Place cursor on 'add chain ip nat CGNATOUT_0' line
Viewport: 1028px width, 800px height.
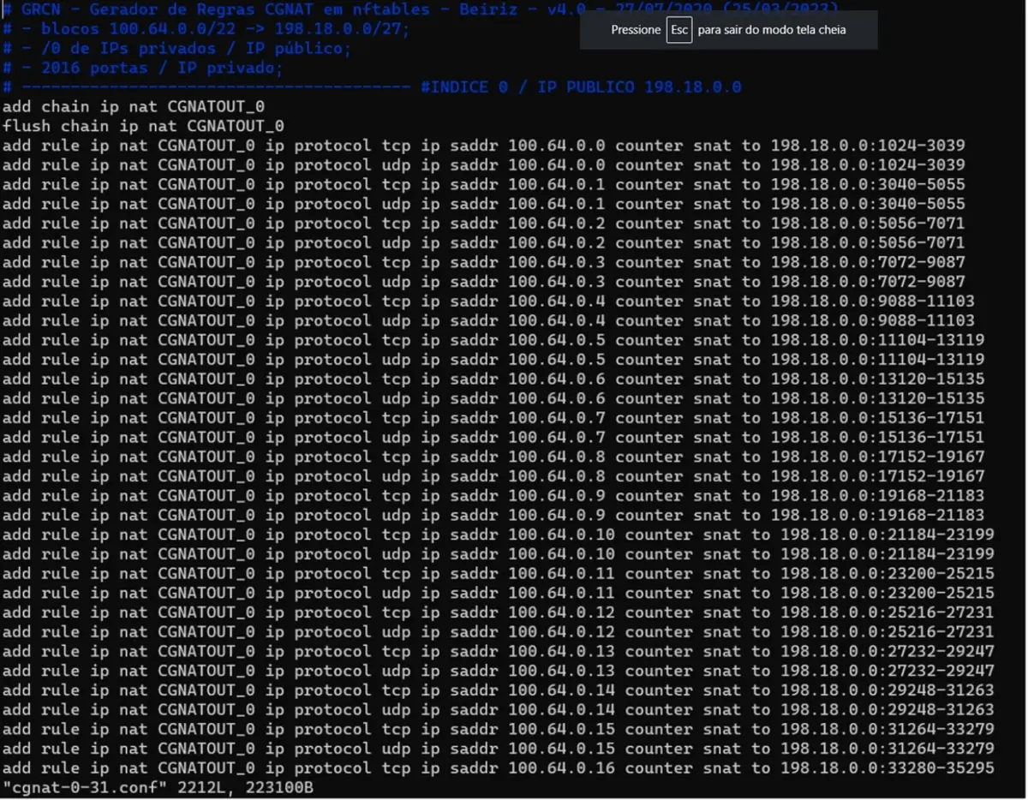click(x=134, y=107)
